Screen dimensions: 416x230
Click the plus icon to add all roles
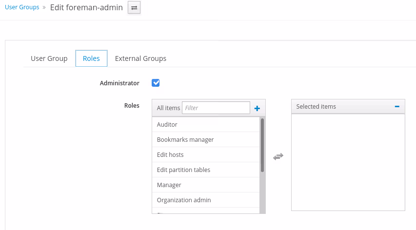(x=257, y=108)
